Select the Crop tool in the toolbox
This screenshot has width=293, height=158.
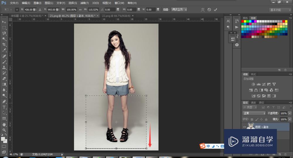pos(4,44)
